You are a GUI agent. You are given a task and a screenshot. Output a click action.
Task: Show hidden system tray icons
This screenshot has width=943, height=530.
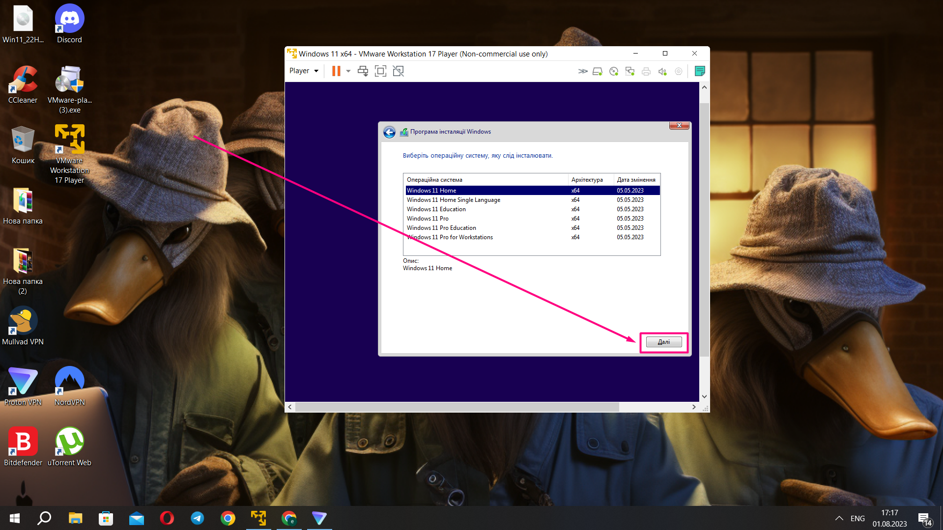(839, 518)
